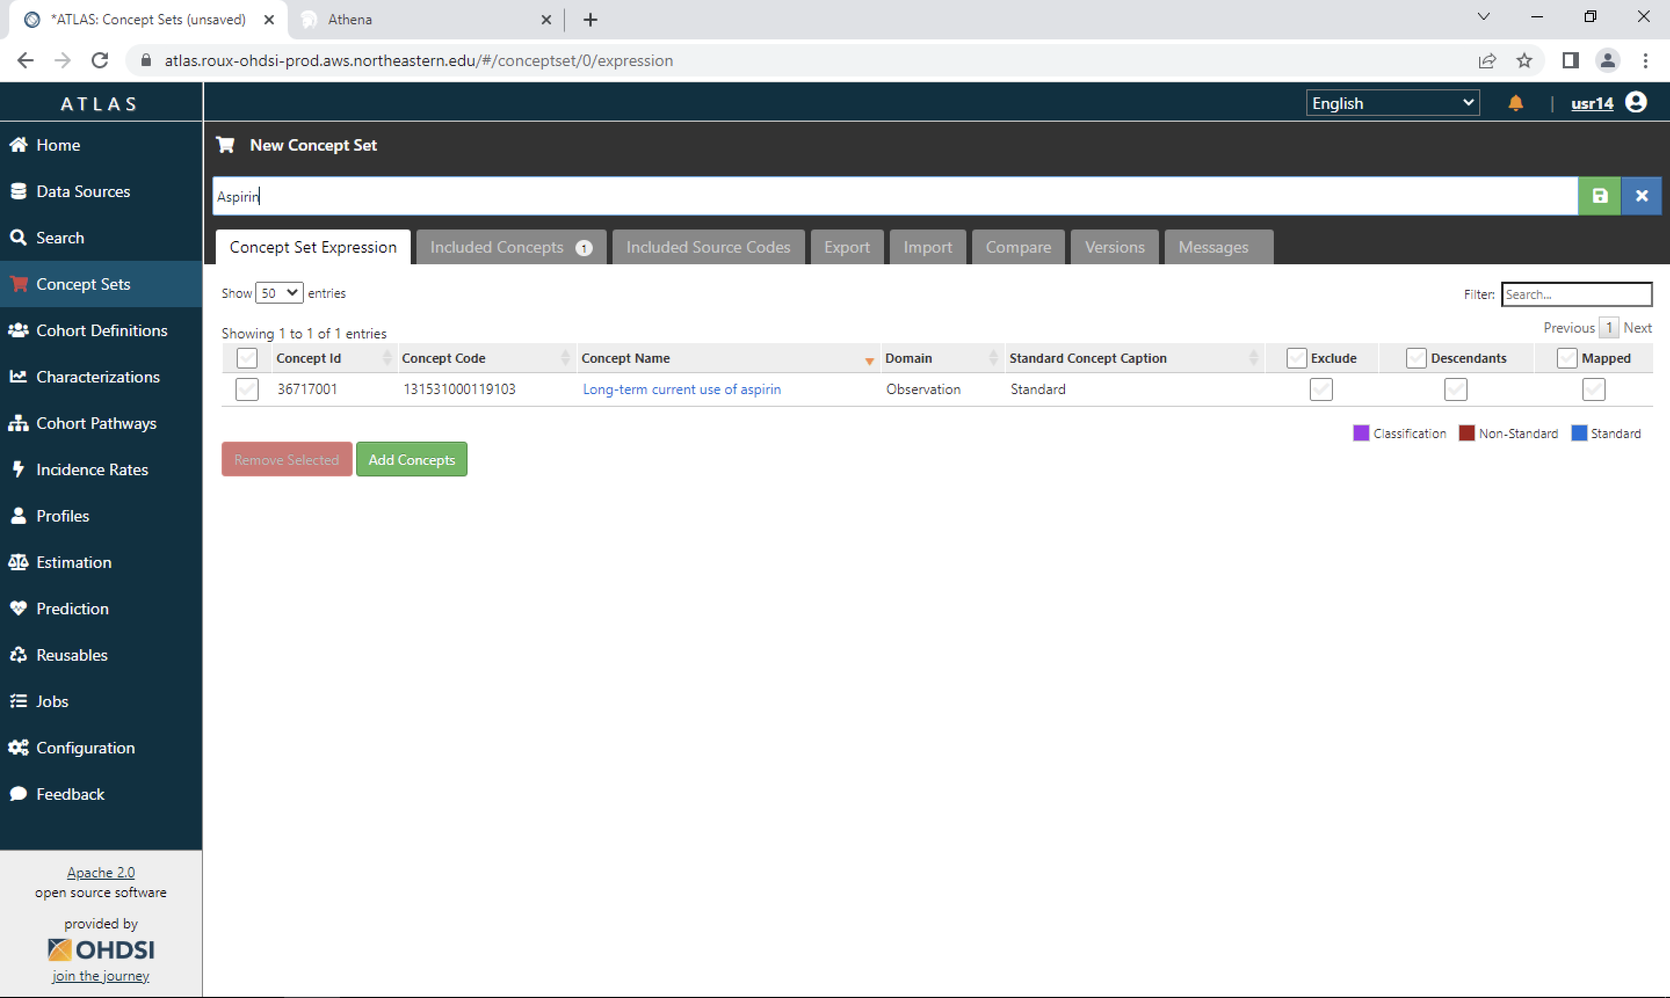
Task: Open the notifications bell icon
Action: coord(1515,103)
